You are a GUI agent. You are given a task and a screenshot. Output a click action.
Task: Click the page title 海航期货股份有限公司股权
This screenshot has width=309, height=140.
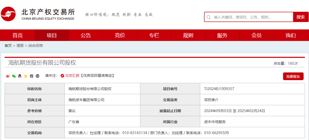(x=42, y=63)
